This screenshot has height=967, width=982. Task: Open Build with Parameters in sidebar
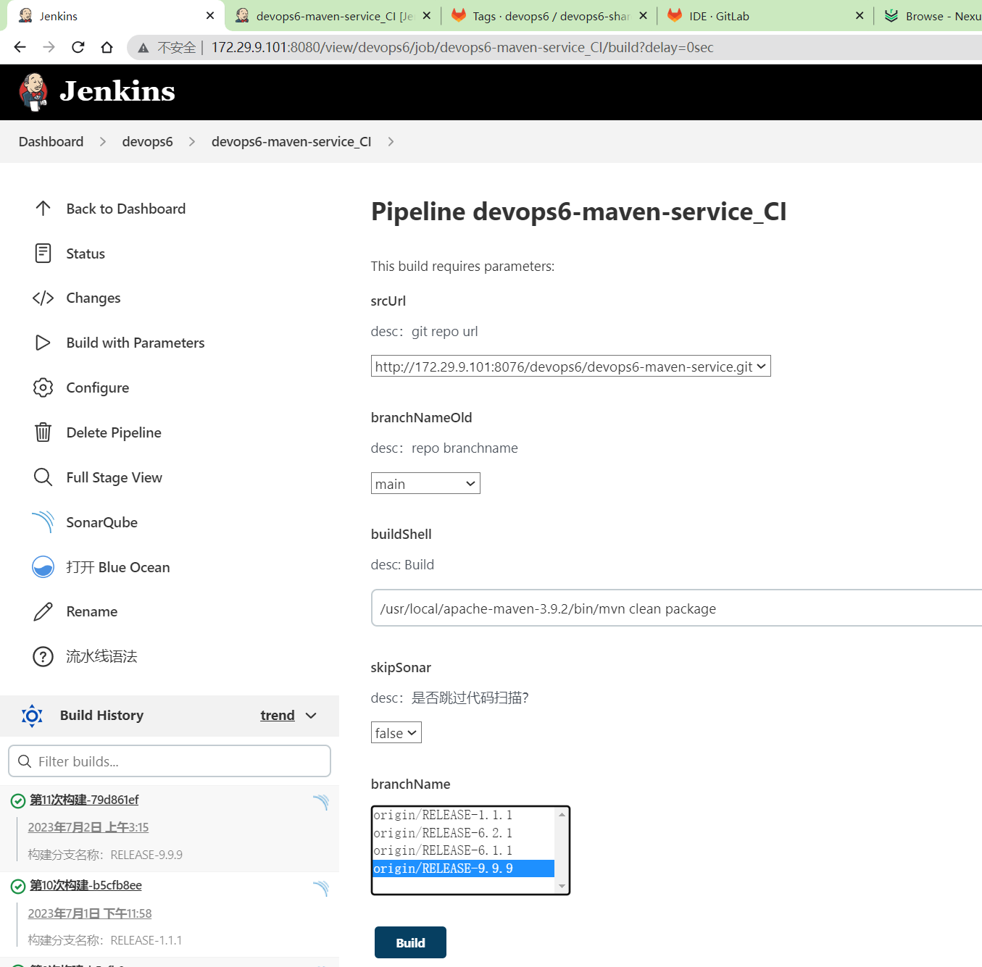[136, 343]
